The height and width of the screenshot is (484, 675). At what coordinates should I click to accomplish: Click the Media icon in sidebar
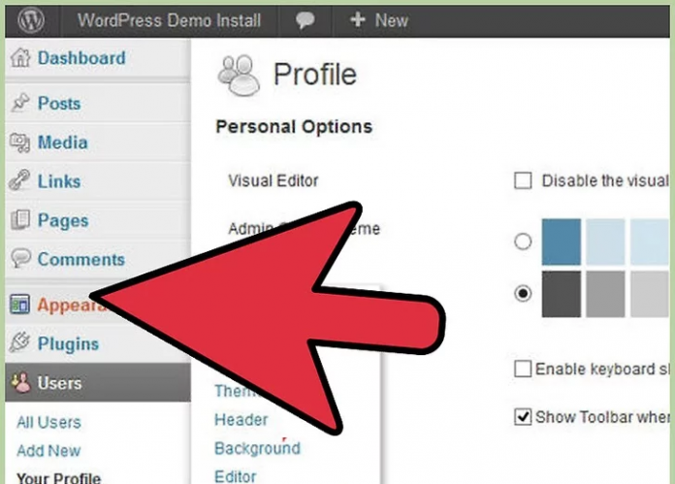point(19,143)
